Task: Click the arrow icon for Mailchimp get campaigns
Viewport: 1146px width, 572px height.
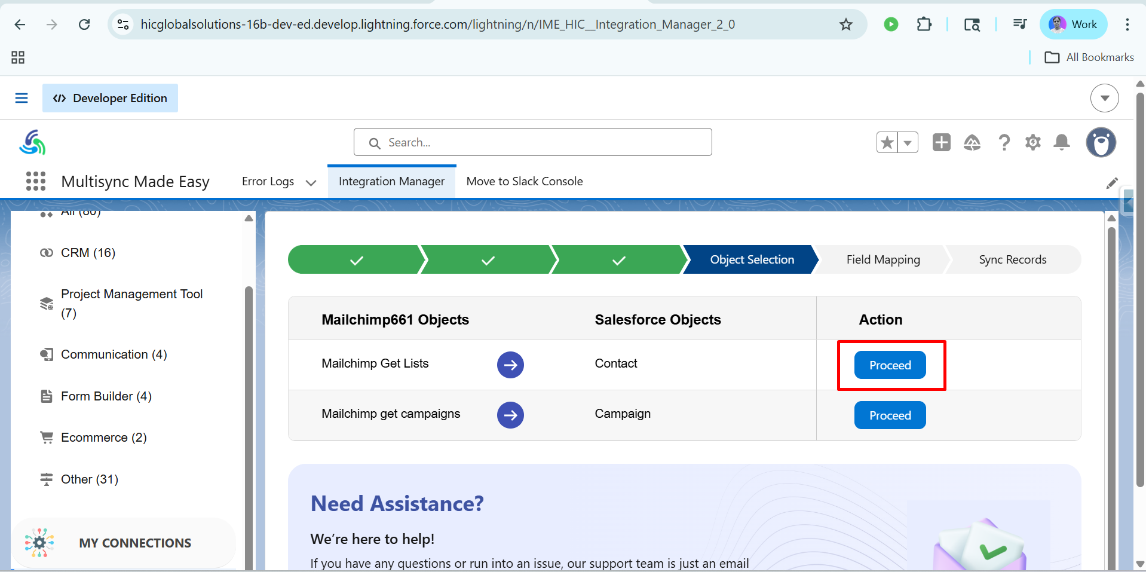Action: pos(510,415)
